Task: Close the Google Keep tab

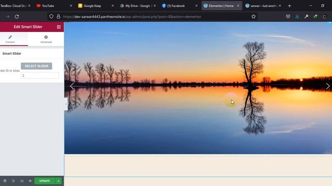Action: click(x=113, y=6)
